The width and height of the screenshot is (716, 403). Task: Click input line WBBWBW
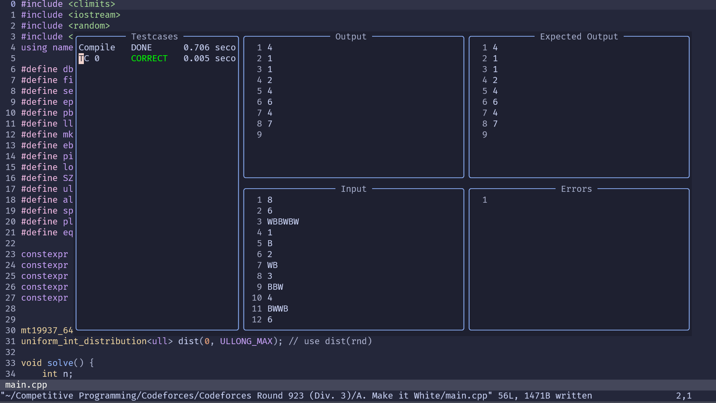[x=283, y=222]
